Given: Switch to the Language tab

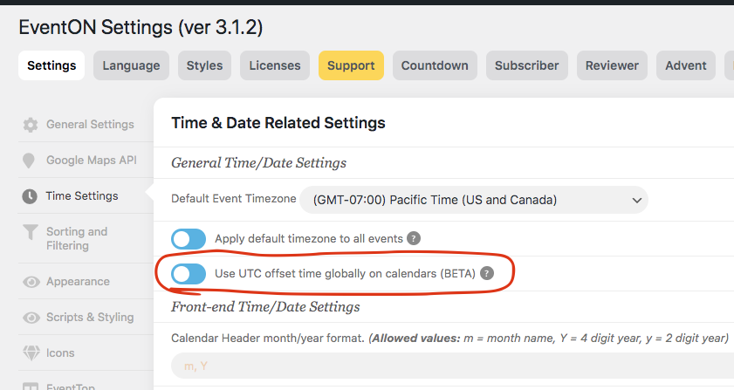Looking at the screenshot, I should (x=131, y=65).
